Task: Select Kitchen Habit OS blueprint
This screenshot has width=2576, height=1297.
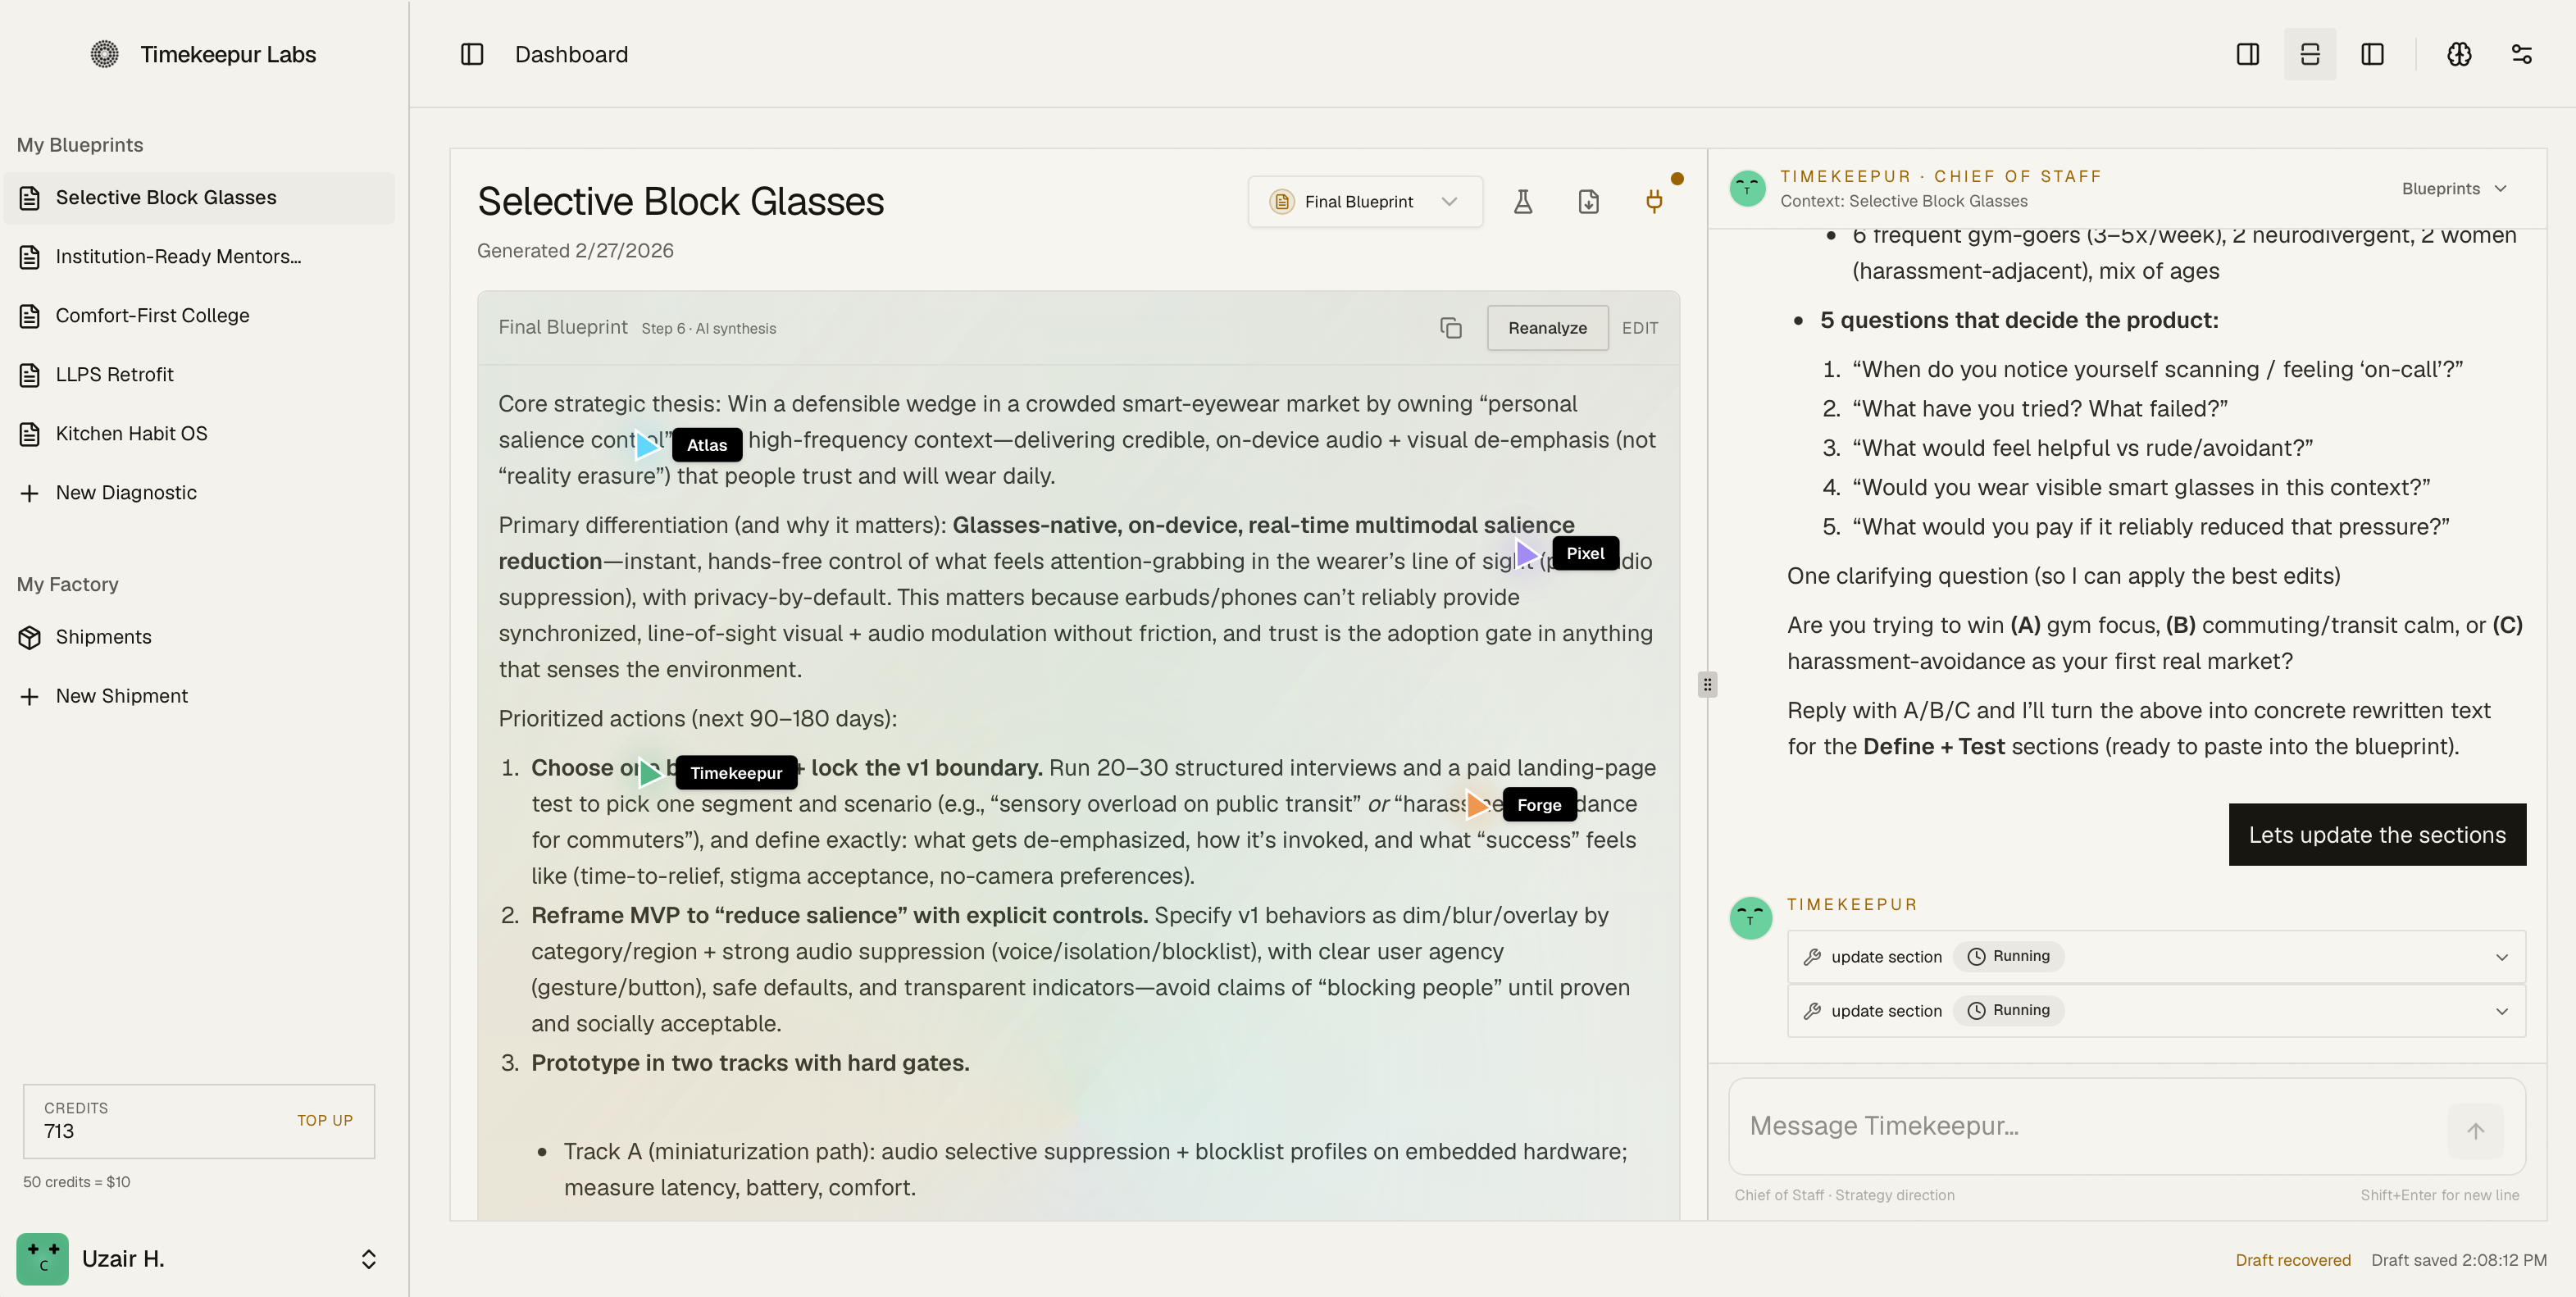Action: (131, 433)
